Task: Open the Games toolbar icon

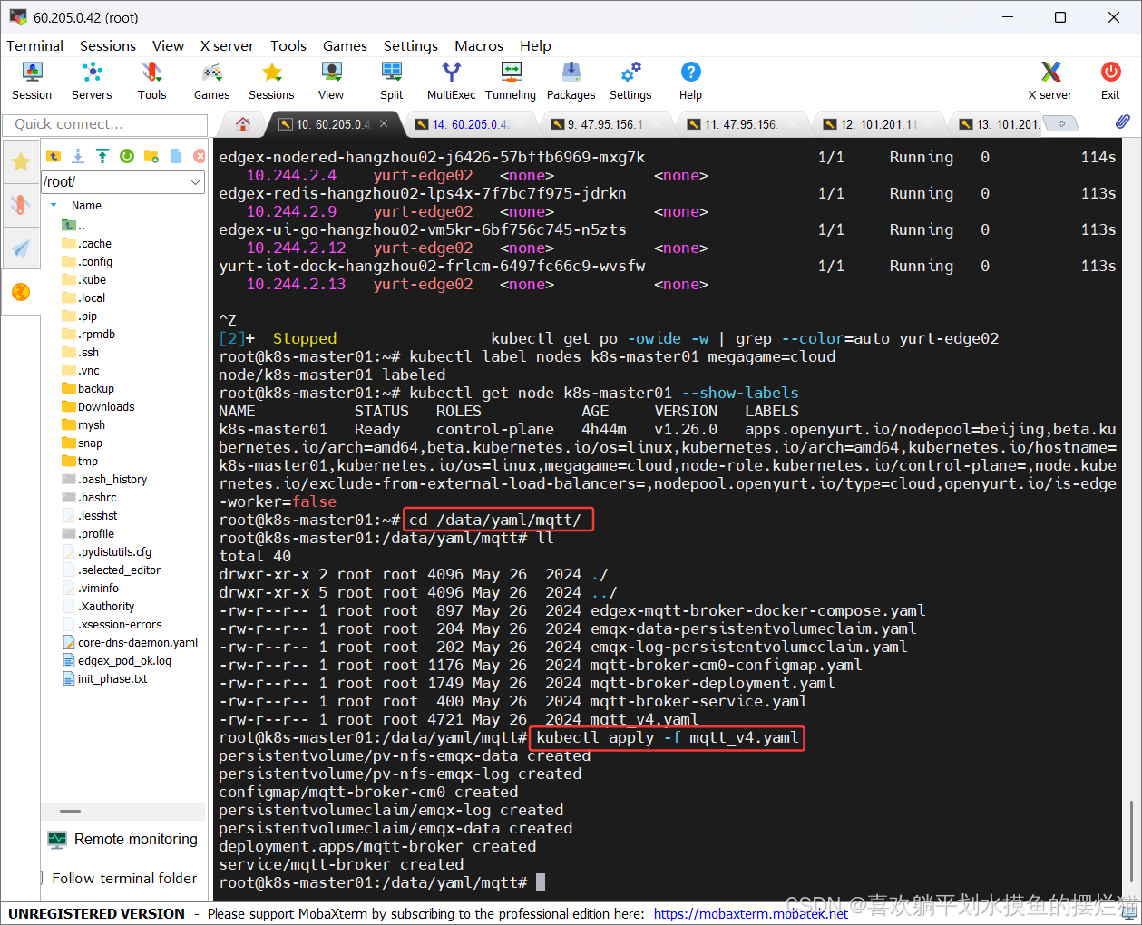Action: [211, 81]
